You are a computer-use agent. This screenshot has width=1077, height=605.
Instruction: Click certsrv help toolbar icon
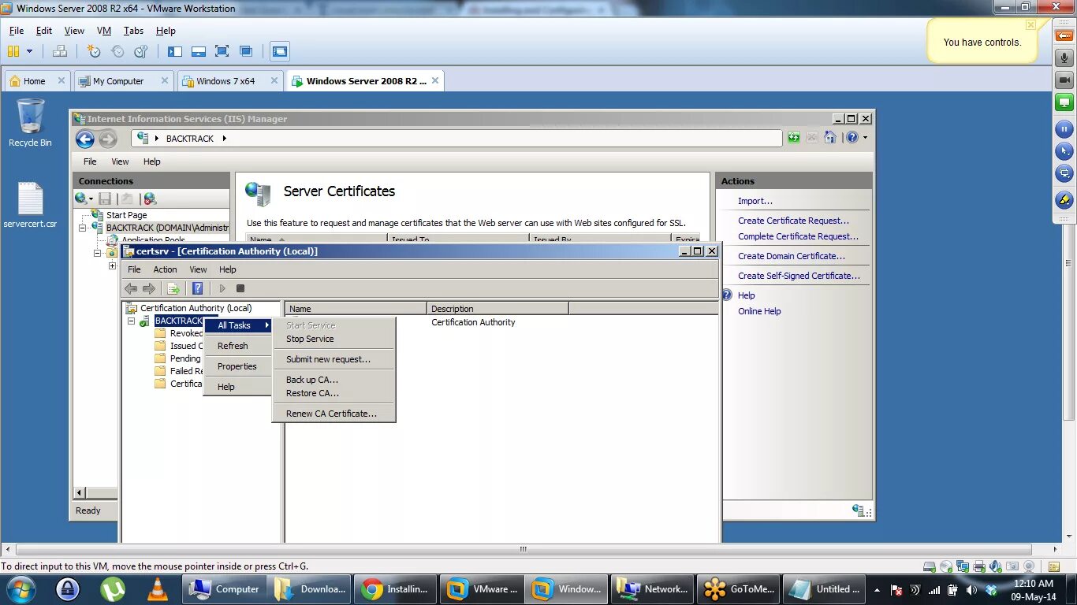click(x=198, y=288)
